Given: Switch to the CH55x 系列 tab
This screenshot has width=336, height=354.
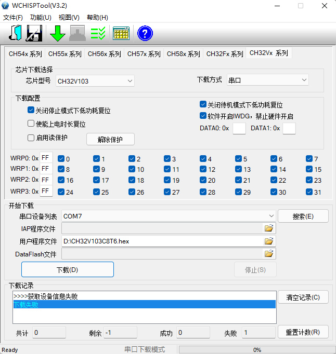Looking at the screenshot, I should pyautogui.click(x=64, y=54).
